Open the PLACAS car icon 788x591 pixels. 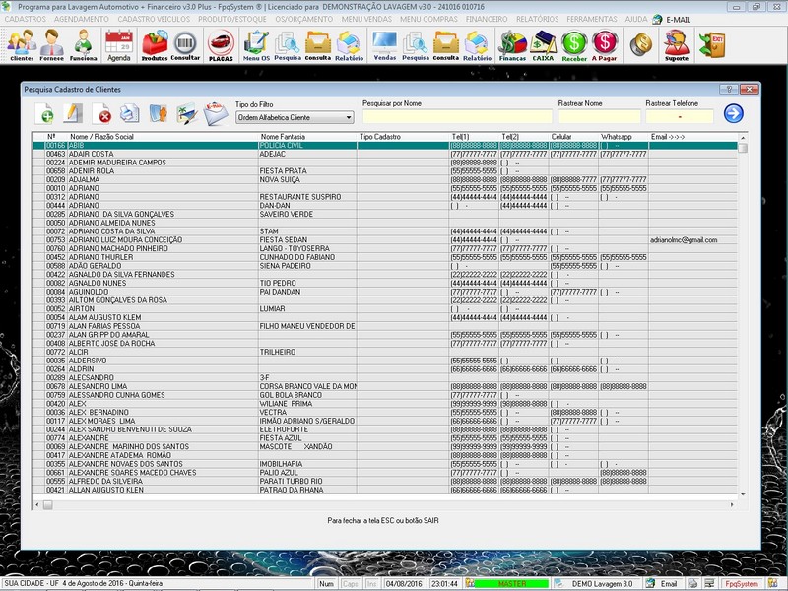pyautogui.click(x=221, y=45)
